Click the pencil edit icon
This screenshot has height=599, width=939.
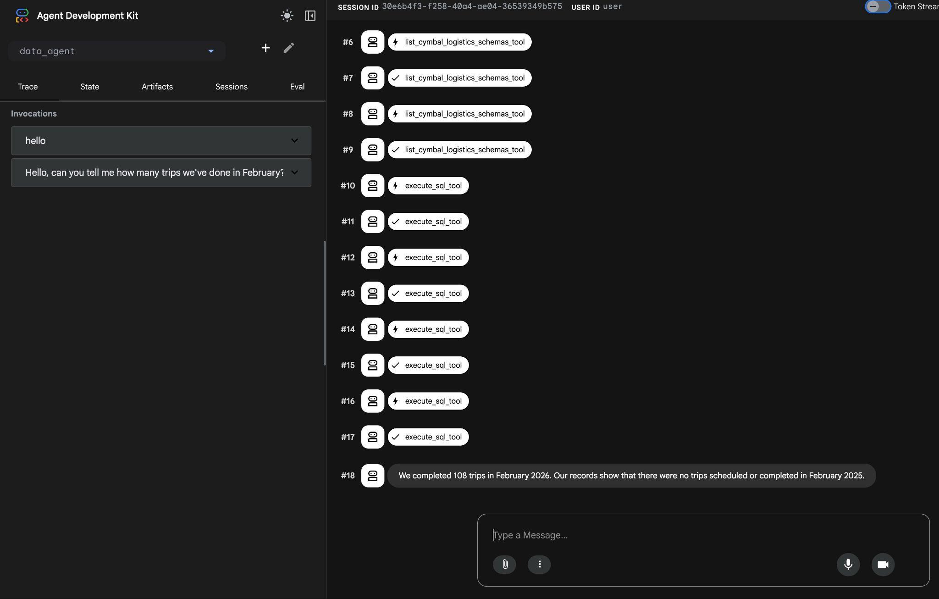(x=288, y=48)
